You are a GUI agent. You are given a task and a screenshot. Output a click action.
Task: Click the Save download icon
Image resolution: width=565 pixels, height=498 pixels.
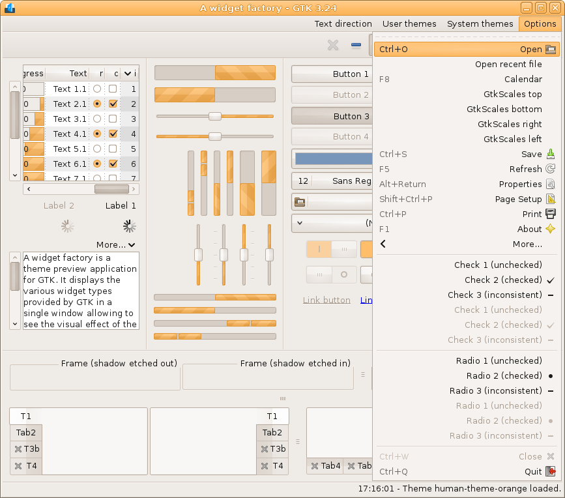coord(550,154)
